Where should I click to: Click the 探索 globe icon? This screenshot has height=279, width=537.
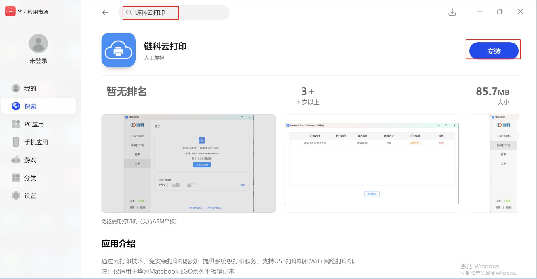(16, 106)
